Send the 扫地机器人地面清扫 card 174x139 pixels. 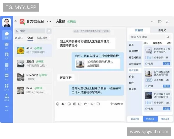coord(166,109)
